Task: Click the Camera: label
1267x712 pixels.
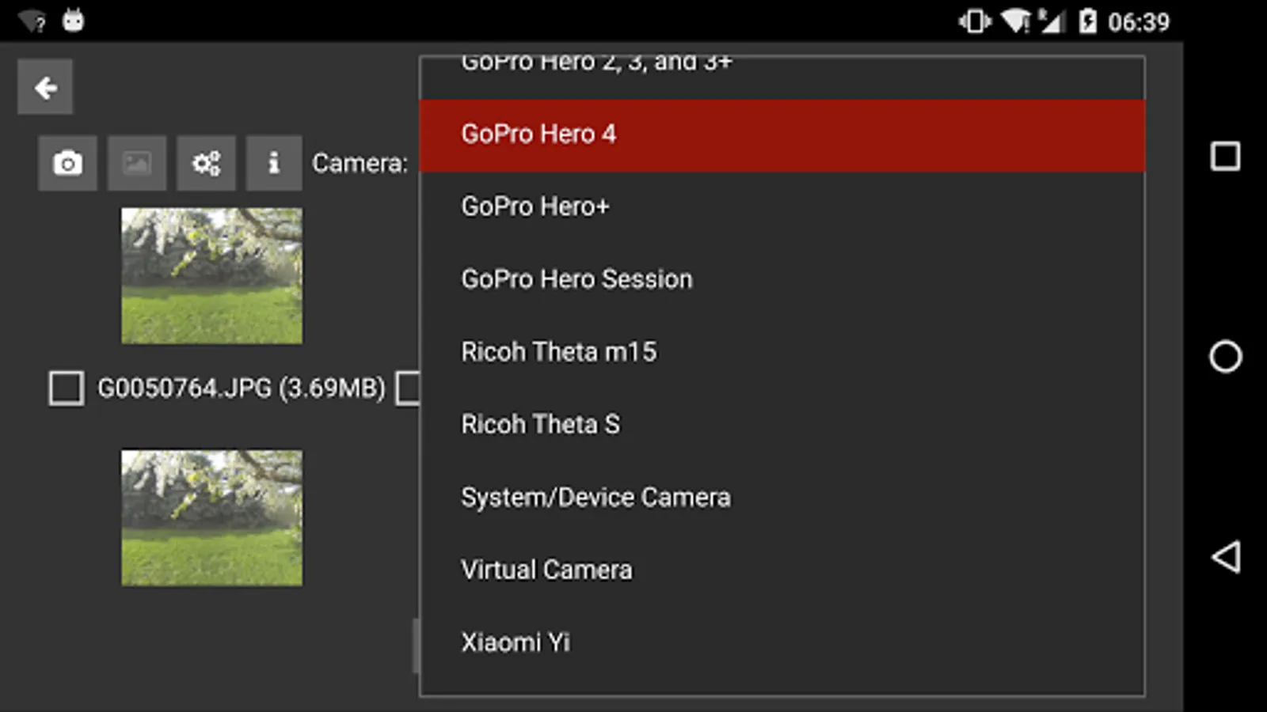Action: [360, 163]
